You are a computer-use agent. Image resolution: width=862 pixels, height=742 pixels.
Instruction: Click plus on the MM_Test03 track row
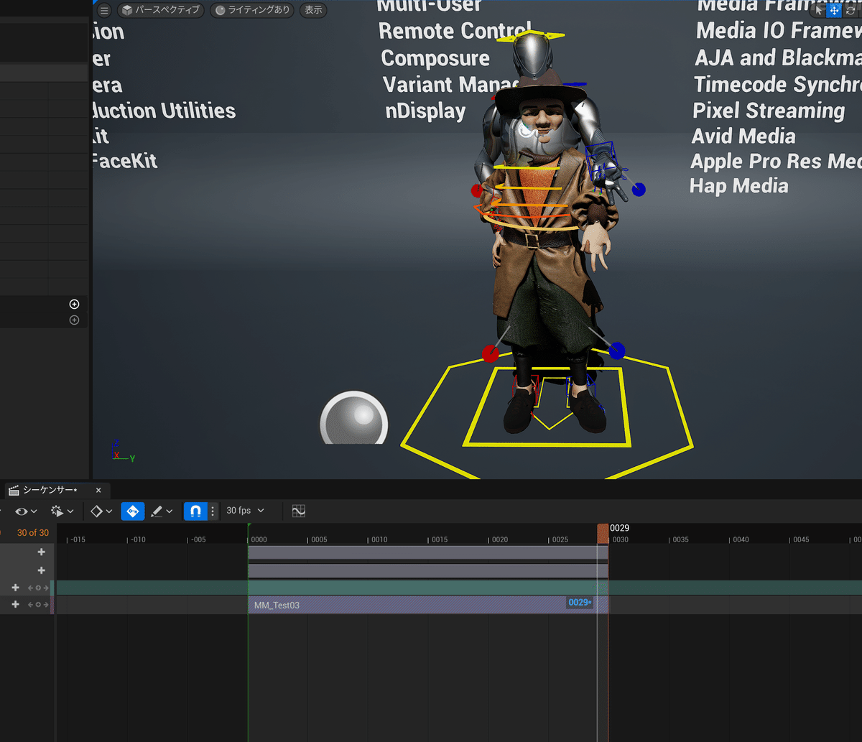pyautogui.click(x=15, y=605)
